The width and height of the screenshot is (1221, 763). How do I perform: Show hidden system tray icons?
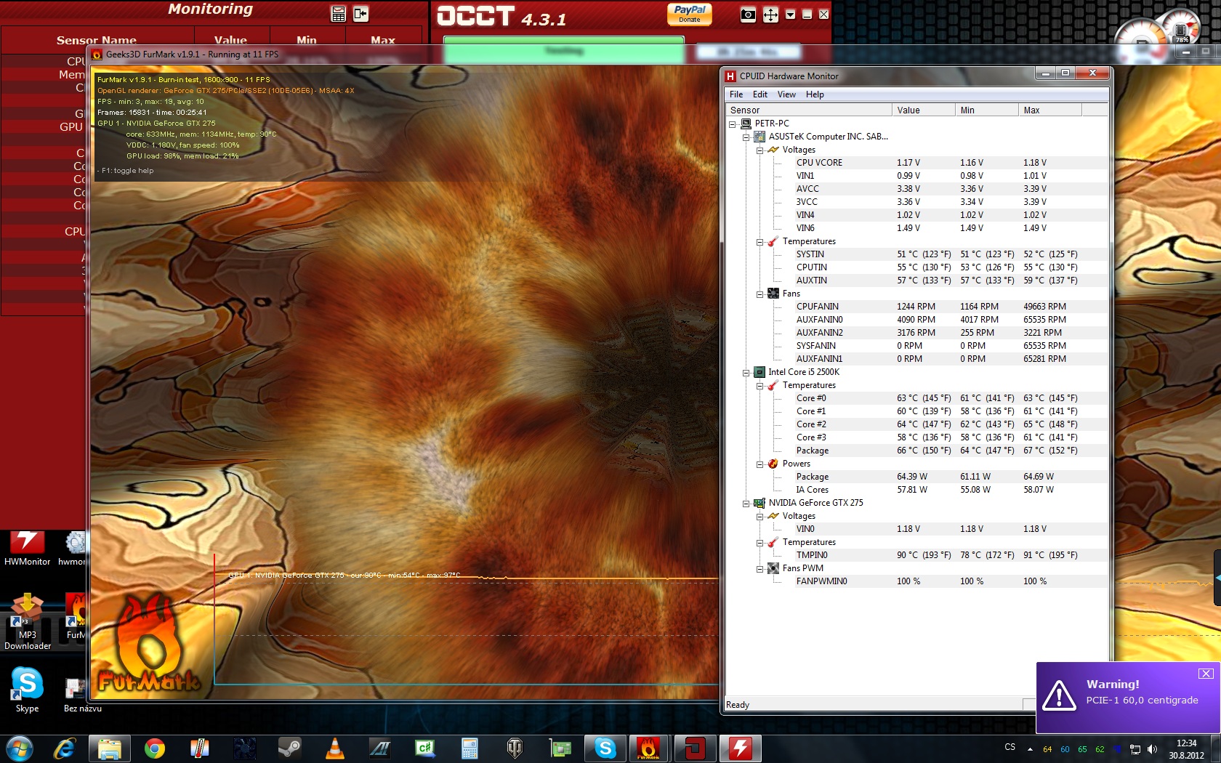click(1030, 749)
